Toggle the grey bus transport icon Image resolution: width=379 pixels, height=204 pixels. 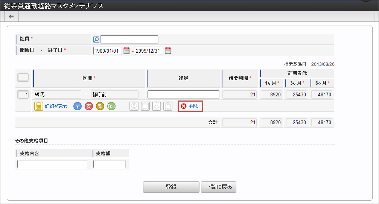pos(145,106)
